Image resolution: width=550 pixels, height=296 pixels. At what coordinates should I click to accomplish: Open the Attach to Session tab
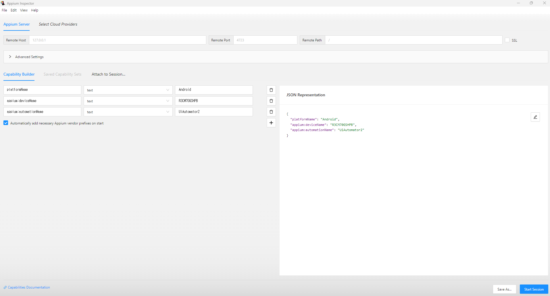pyautogui.click(x=108, y=74)
